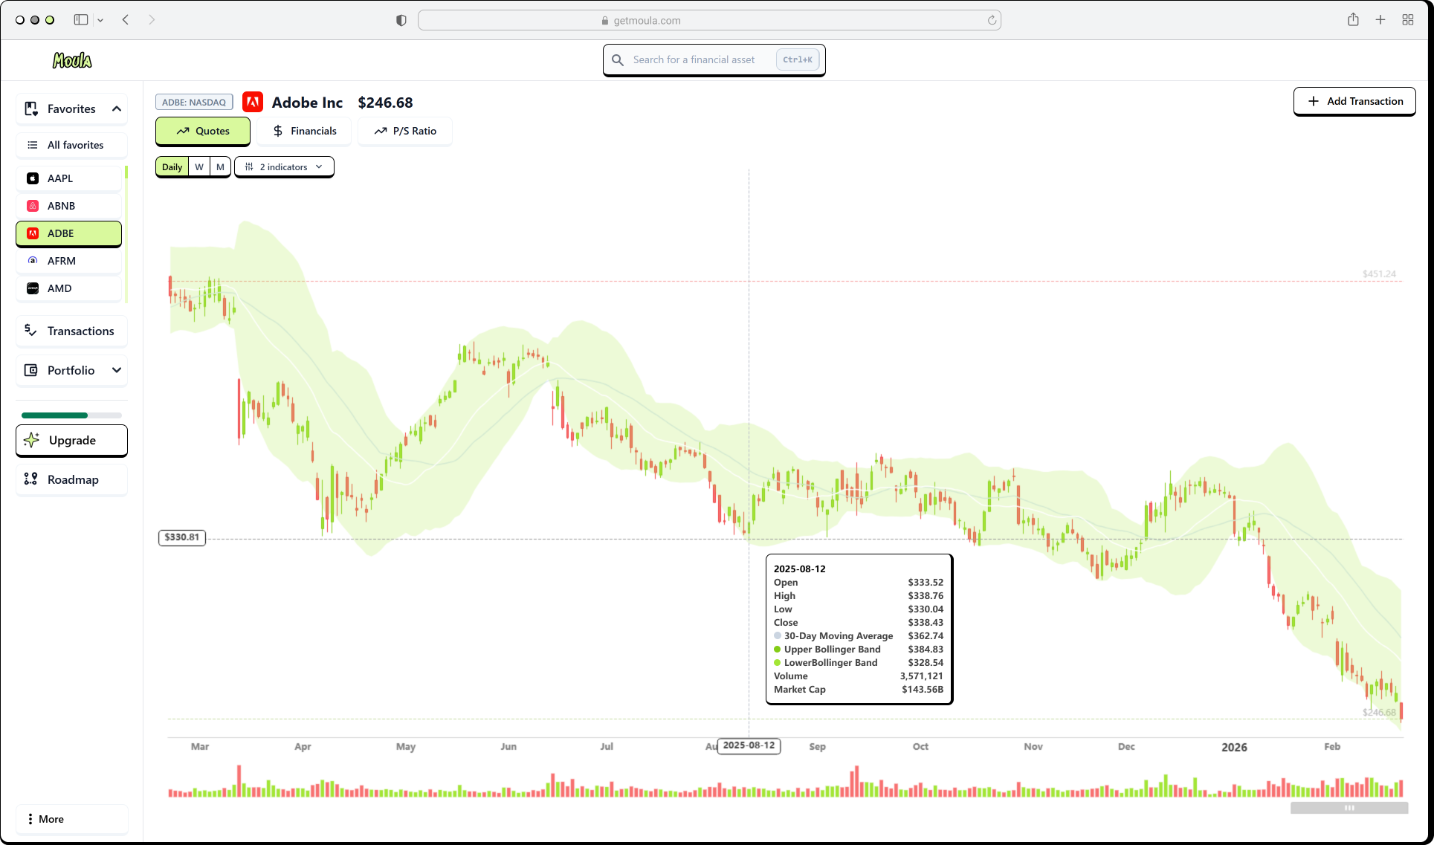Click the Favorites bookmark icon

tap(31, 109)
